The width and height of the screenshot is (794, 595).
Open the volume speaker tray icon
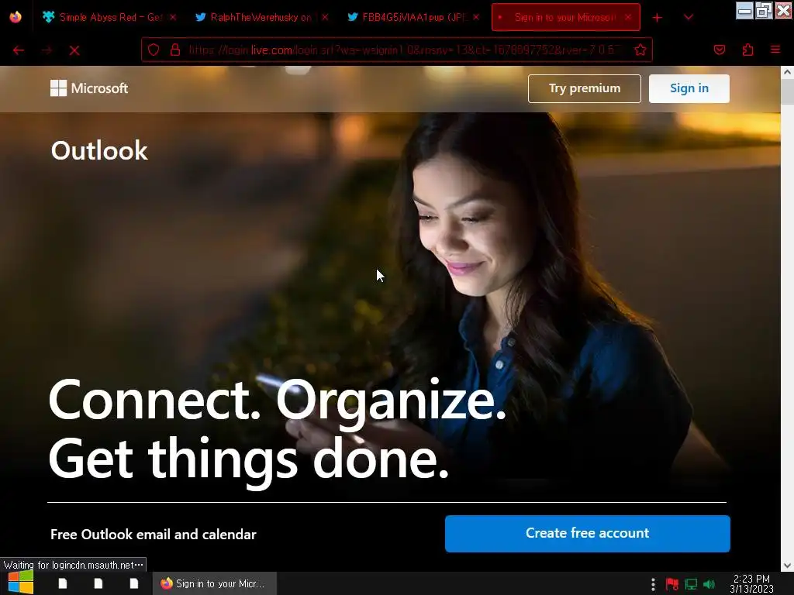709,584
